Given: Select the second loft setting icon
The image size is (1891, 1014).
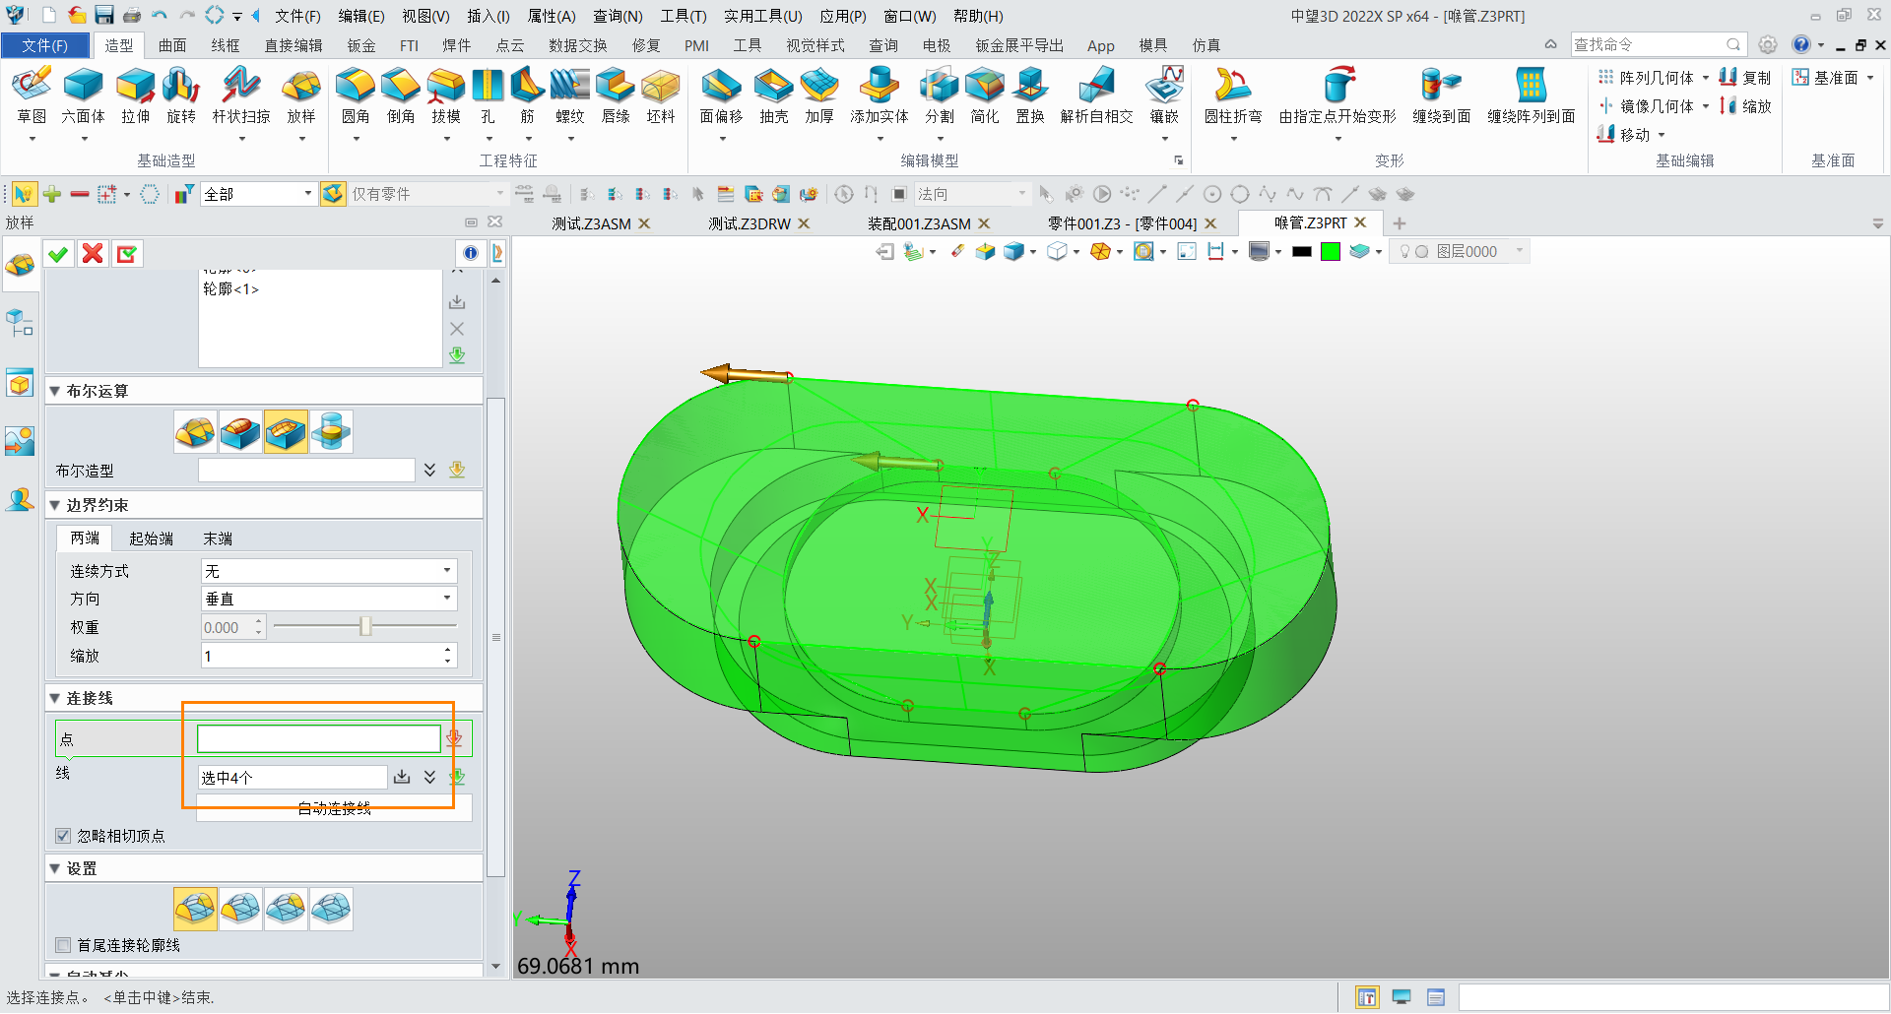Looking at the screenshot, I should [240, 909].
